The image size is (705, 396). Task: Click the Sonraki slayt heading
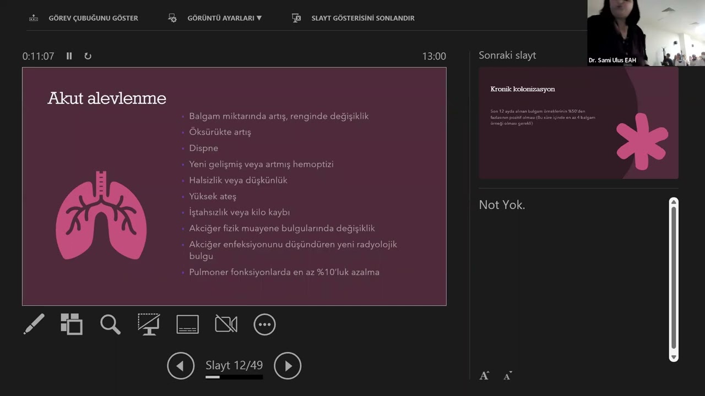[507, 55]
